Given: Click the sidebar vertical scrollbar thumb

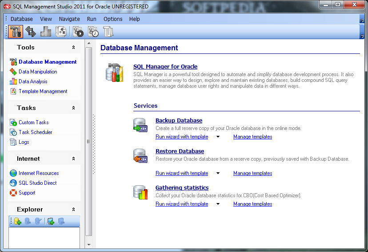Looking at the screenshot, I should pos(89,142).
